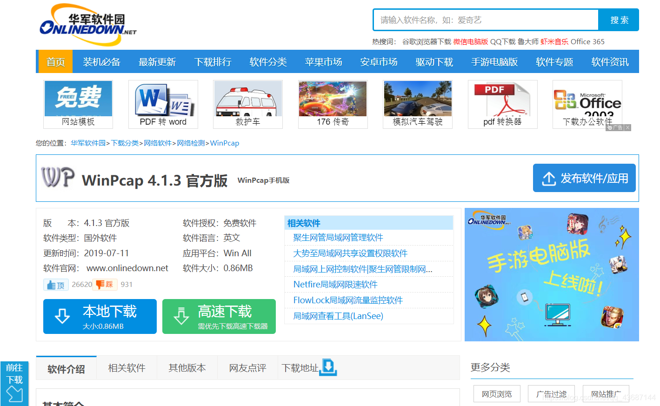Open 苹果市场 navigation item
The width and height of the screenshot is (660, 406).
tap(324, 62)
